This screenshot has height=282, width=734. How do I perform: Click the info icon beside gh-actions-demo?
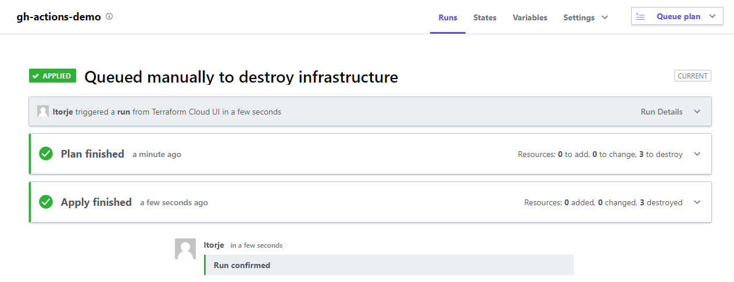(x=109, y=17)
